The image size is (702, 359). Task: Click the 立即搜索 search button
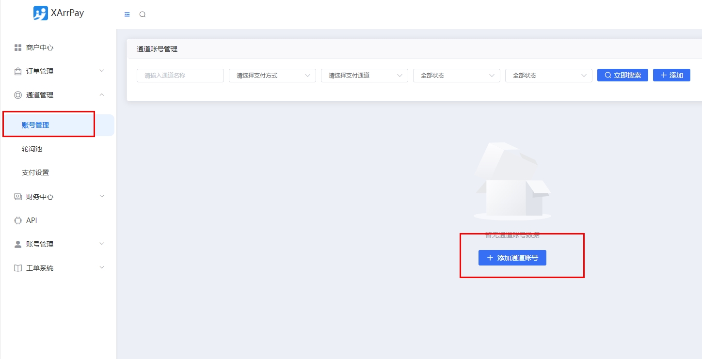click(x=622, y=75)
